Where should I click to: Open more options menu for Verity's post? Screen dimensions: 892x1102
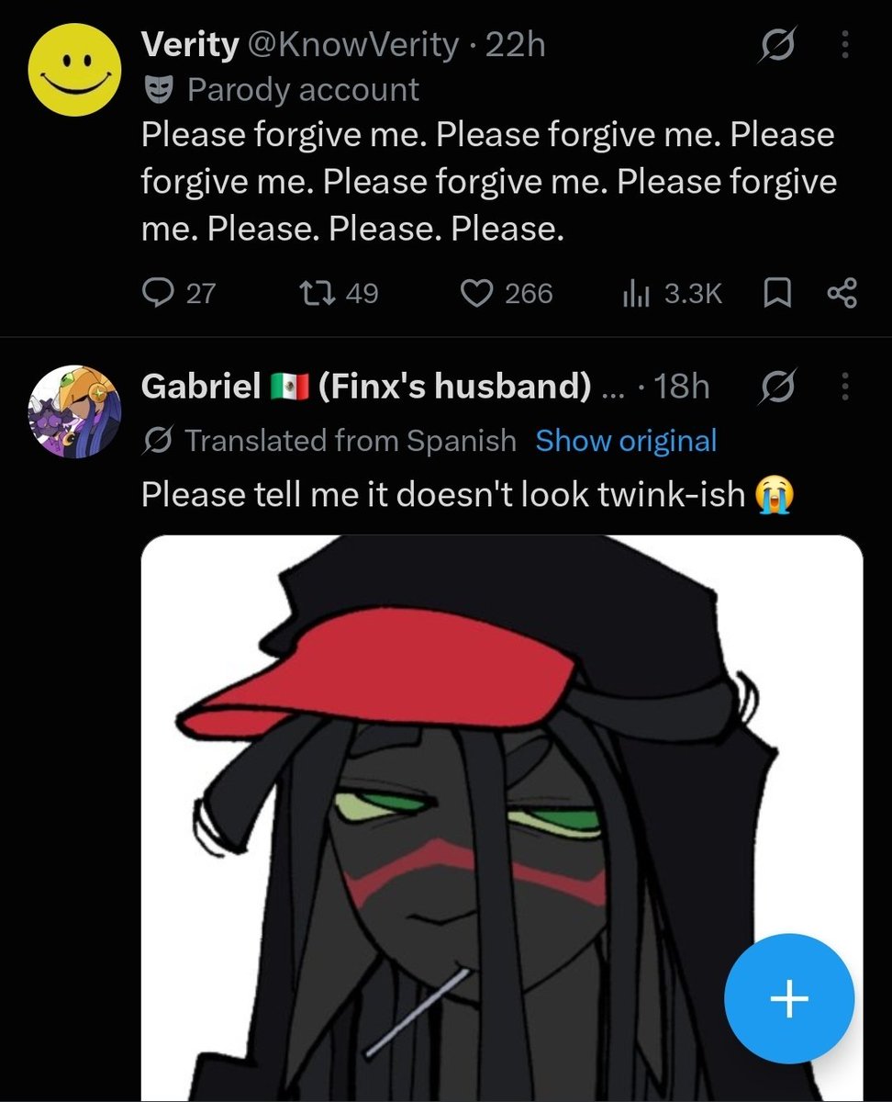(x=845, y=45)
